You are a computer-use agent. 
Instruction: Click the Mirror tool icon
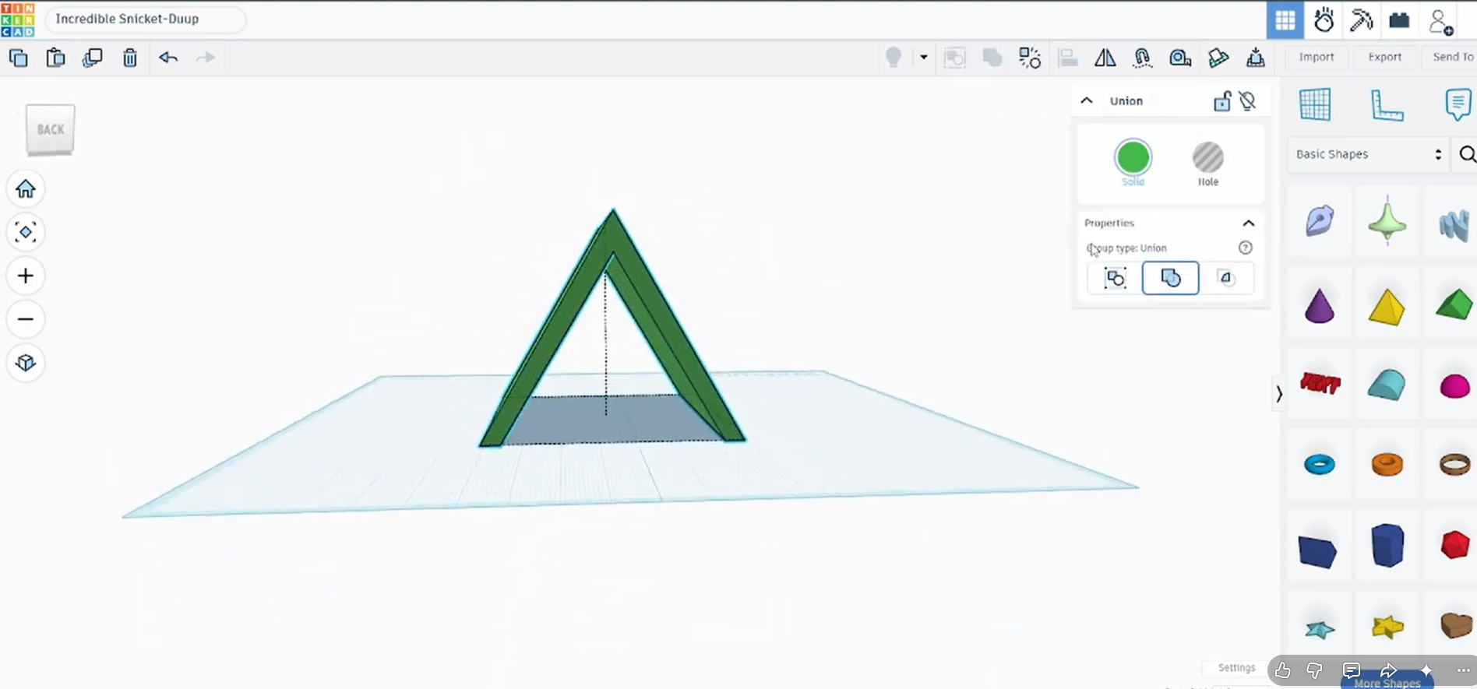tap(1105, 58)
